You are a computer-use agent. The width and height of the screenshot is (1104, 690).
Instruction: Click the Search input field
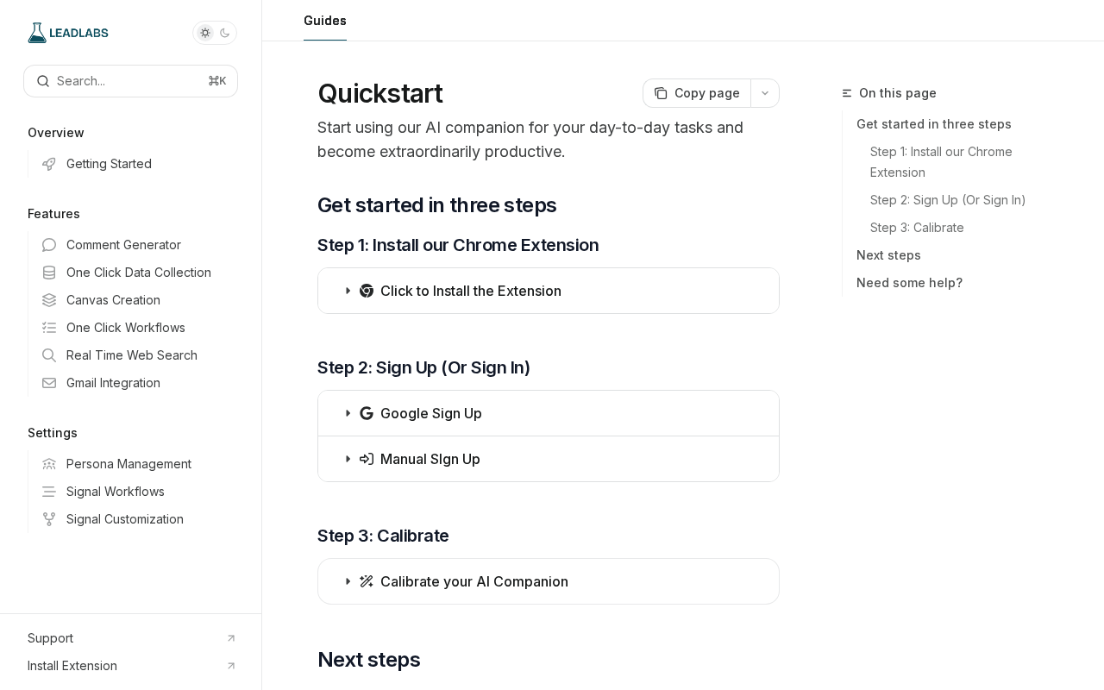pos(130,81)
